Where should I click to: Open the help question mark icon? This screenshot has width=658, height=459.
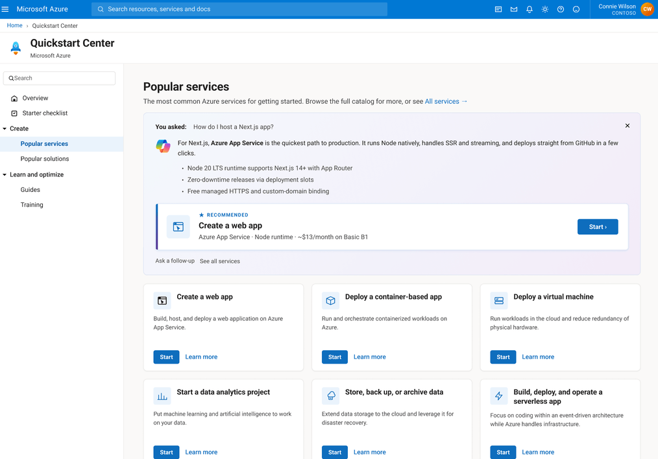(x=560, y=9)
